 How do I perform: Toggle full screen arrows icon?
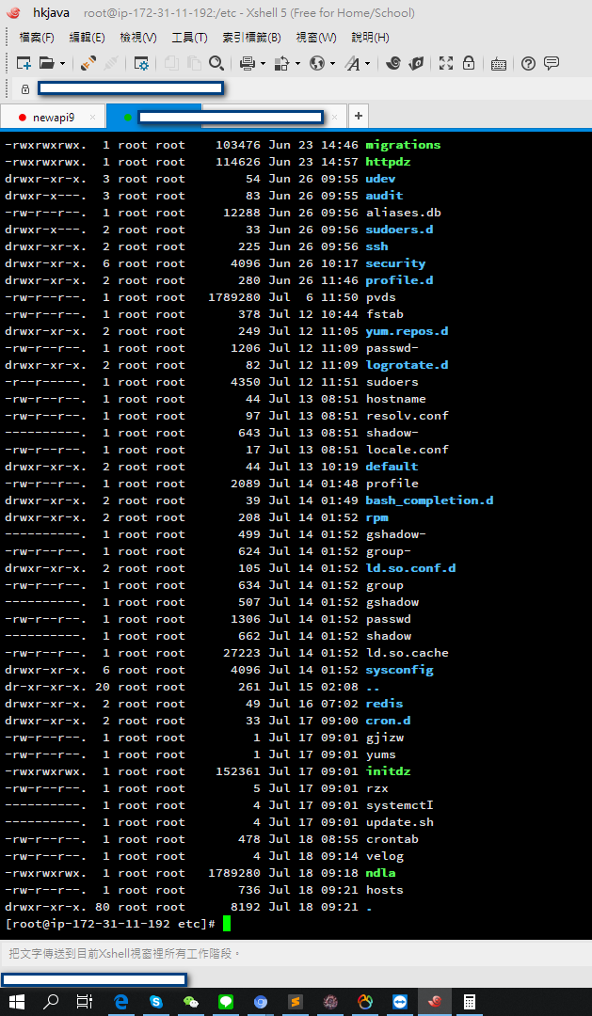click(x=445, y=63)
